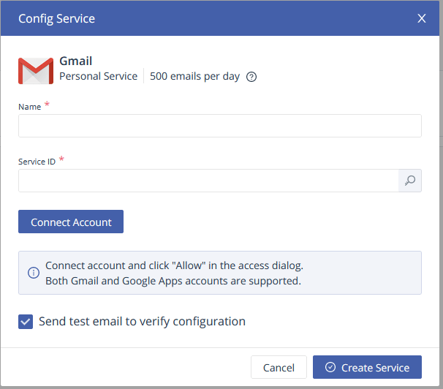
Task: Click the Connect Account button
Action: pyautogui.click(x=71, y=222)
